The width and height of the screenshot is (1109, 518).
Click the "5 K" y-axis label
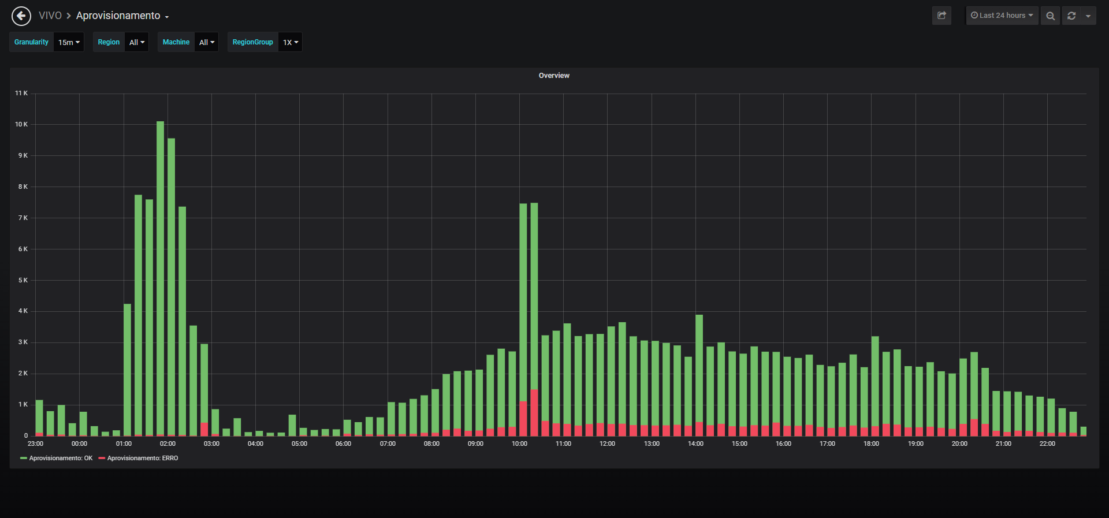[x=23, y=280]
